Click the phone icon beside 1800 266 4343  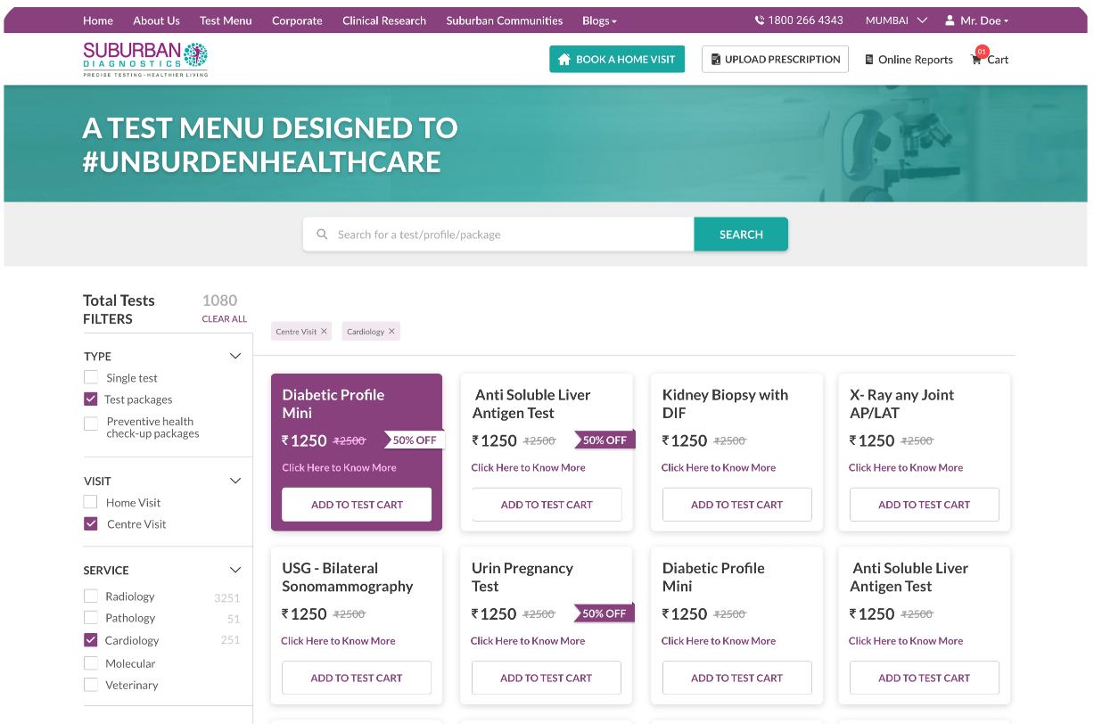(x=759, y=21)
